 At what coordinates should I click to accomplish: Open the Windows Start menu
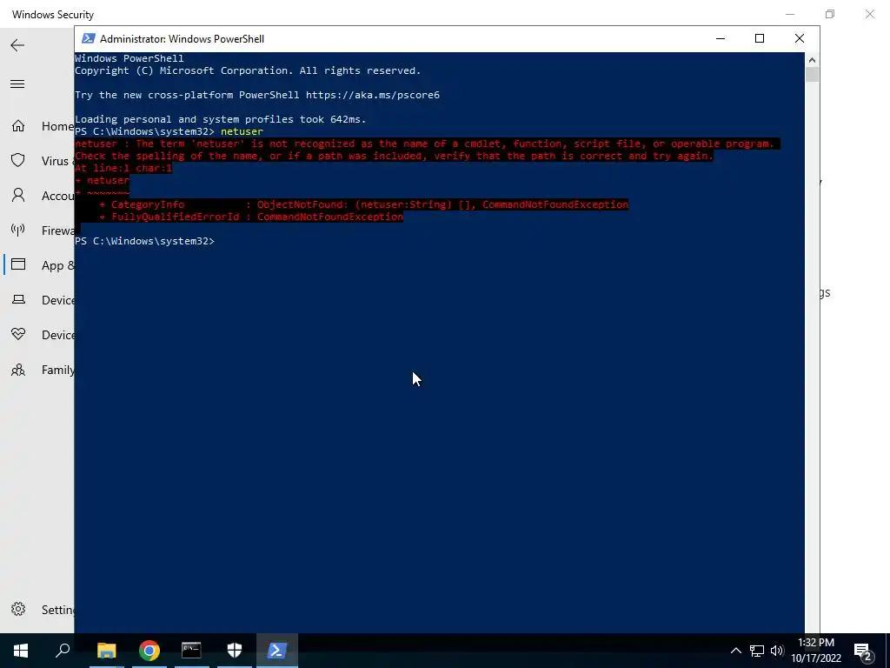tap(21, 651)
